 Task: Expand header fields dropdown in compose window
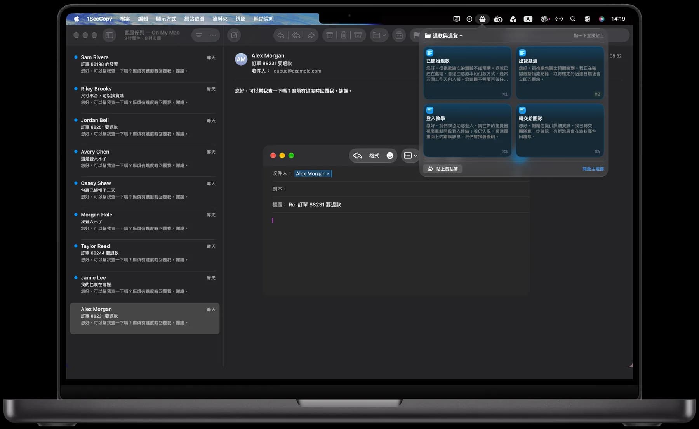point(410,156)
